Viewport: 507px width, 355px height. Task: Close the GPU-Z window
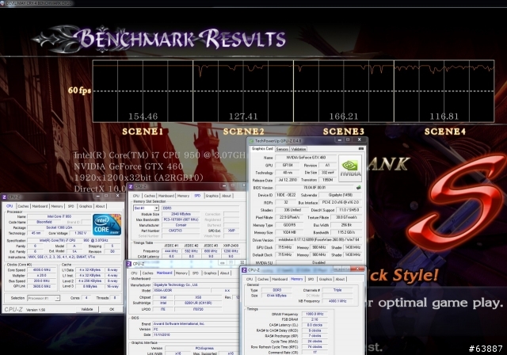click(359, 139)
